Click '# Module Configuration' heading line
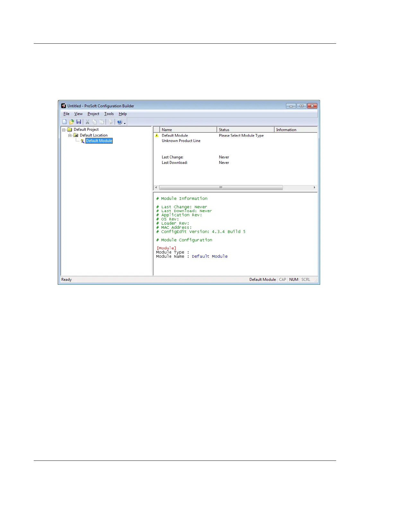The width and height of the screenshot is (393, 509). [184, 240]
